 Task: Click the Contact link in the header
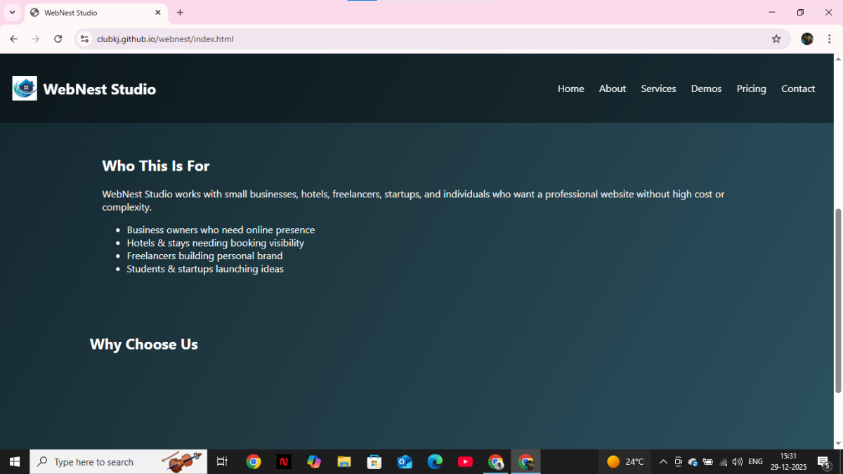click(798, 88)
